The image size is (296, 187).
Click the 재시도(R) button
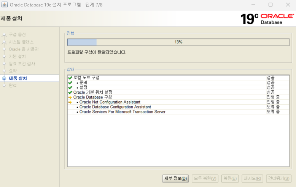(252, 178)
